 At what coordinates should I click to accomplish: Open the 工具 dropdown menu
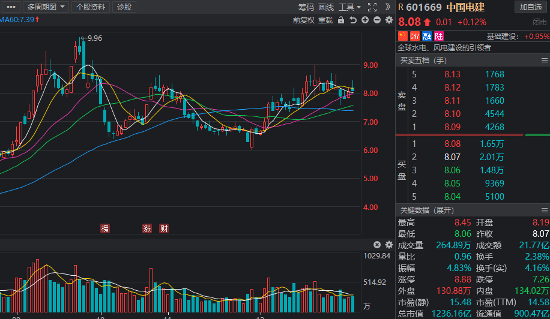(349, 7)
